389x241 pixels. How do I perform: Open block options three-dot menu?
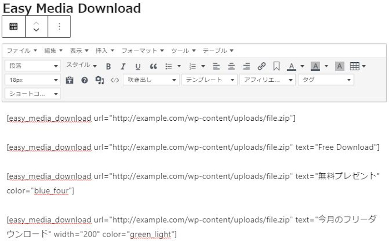click(x=59, y=26)
